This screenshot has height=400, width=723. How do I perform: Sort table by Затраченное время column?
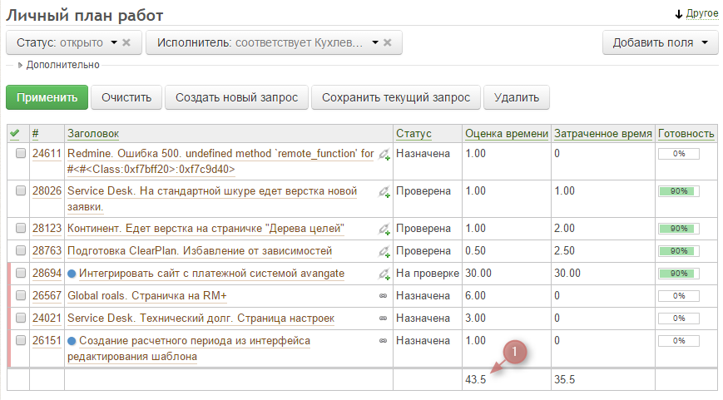(602, 133)
